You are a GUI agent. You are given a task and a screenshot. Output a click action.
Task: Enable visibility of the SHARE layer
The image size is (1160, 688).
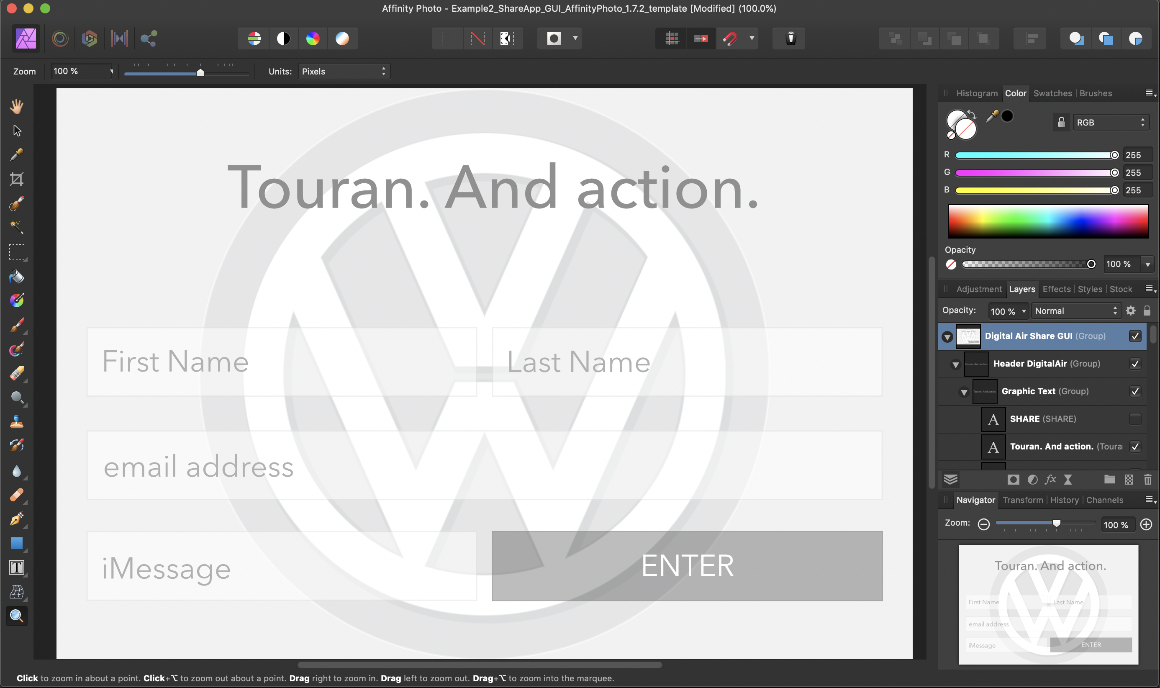tap(1135, 418)
